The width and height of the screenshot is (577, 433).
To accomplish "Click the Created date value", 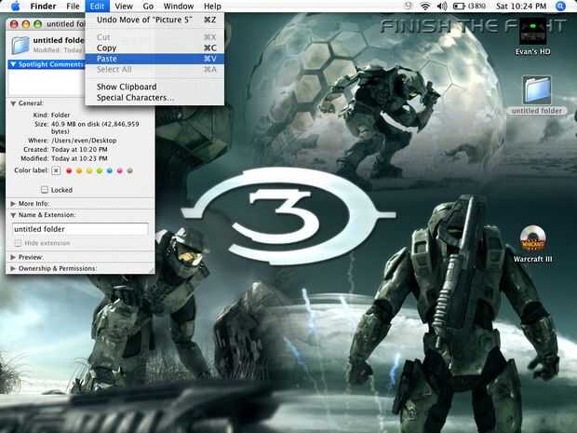I will pos(79,150).
